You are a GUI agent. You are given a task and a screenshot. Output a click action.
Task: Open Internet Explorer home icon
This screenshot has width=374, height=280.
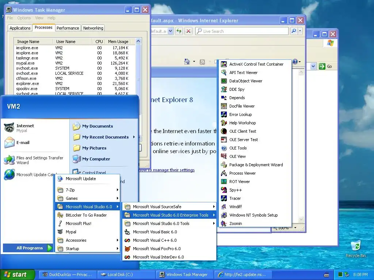pos(187,62)
